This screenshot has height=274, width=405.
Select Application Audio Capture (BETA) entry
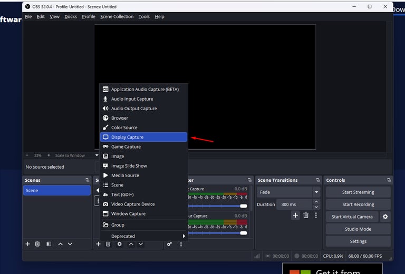[143, 89]
